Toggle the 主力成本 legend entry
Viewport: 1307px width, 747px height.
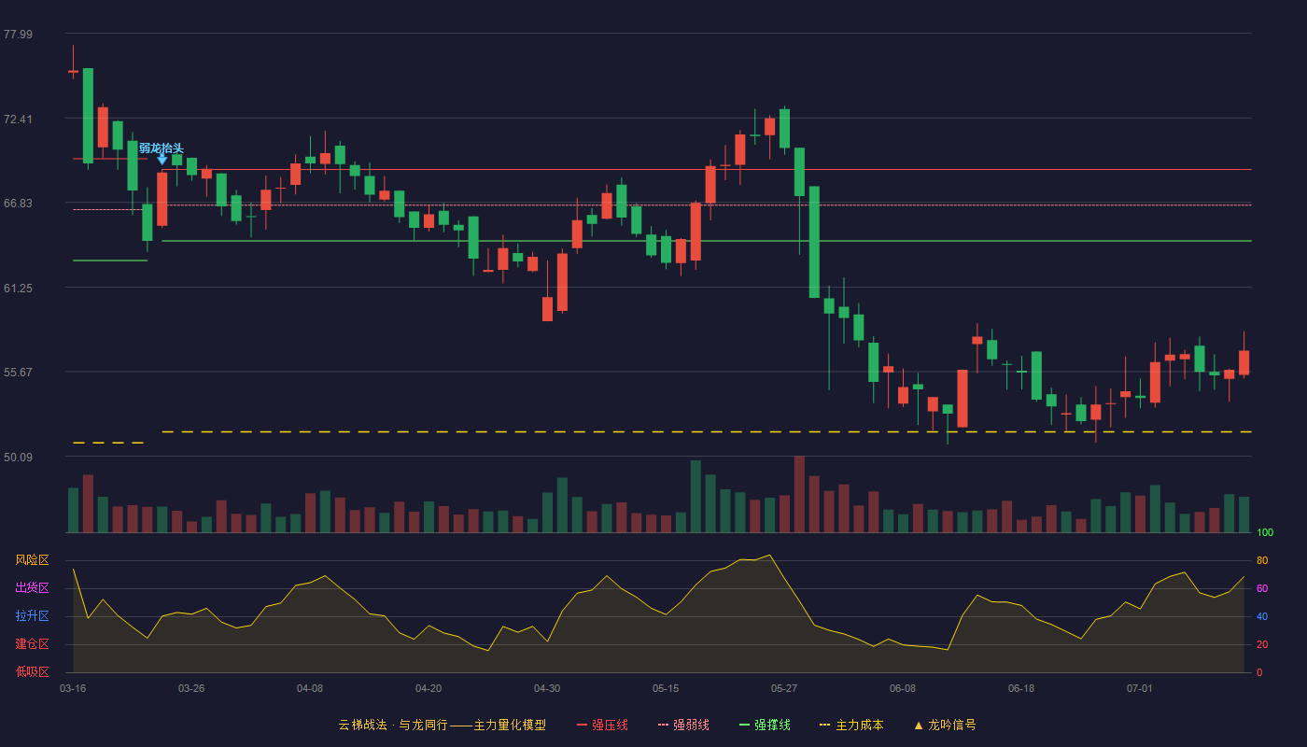[x=851, y=725]
